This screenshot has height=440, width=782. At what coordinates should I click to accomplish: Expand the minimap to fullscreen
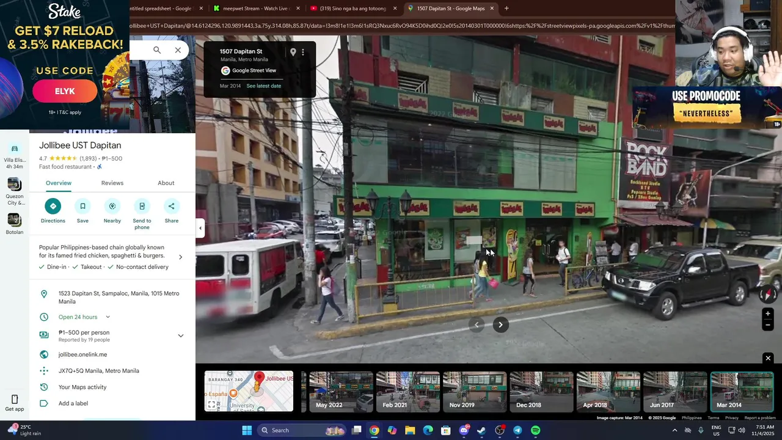coord(211,405)
